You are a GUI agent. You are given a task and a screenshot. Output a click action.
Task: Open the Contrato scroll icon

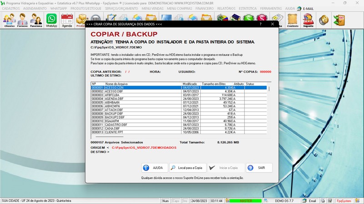[293, 20]
